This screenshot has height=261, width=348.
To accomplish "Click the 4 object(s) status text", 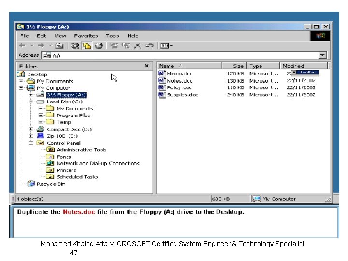I will [x=30, y=199].
